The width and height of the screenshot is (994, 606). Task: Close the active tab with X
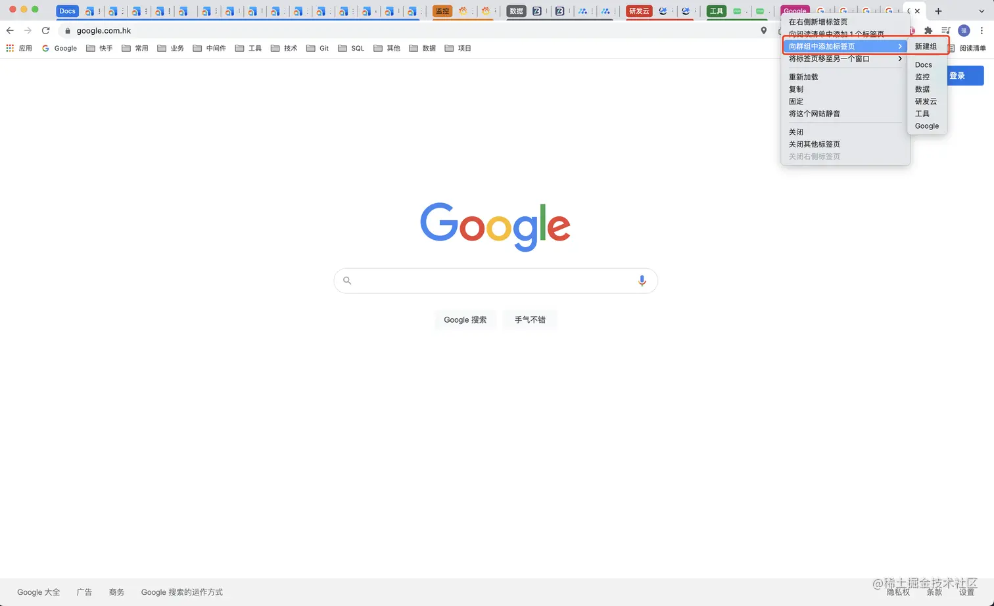917,11
